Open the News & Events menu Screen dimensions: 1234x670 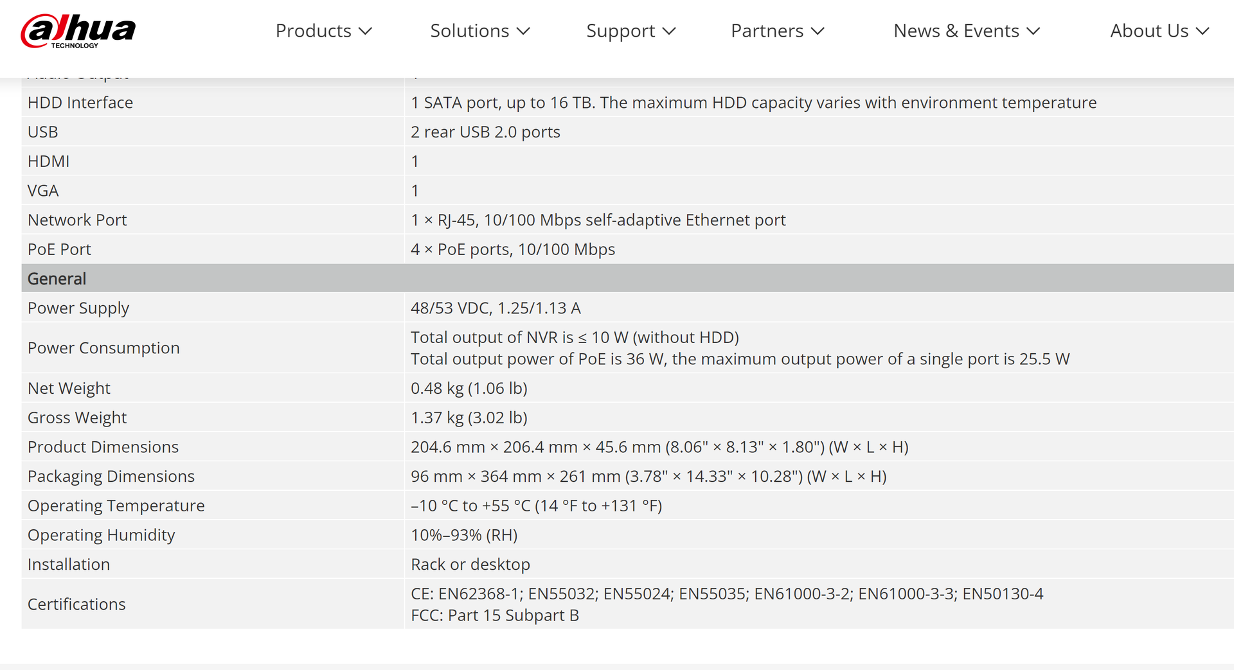click(x=956, y=31)
